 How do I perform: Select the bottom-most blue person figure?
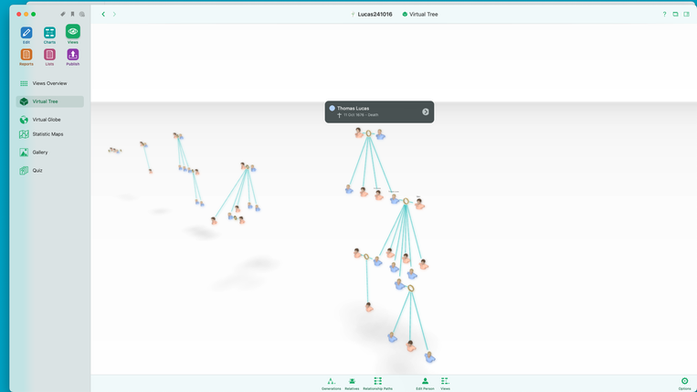click(x=429, y=357)
